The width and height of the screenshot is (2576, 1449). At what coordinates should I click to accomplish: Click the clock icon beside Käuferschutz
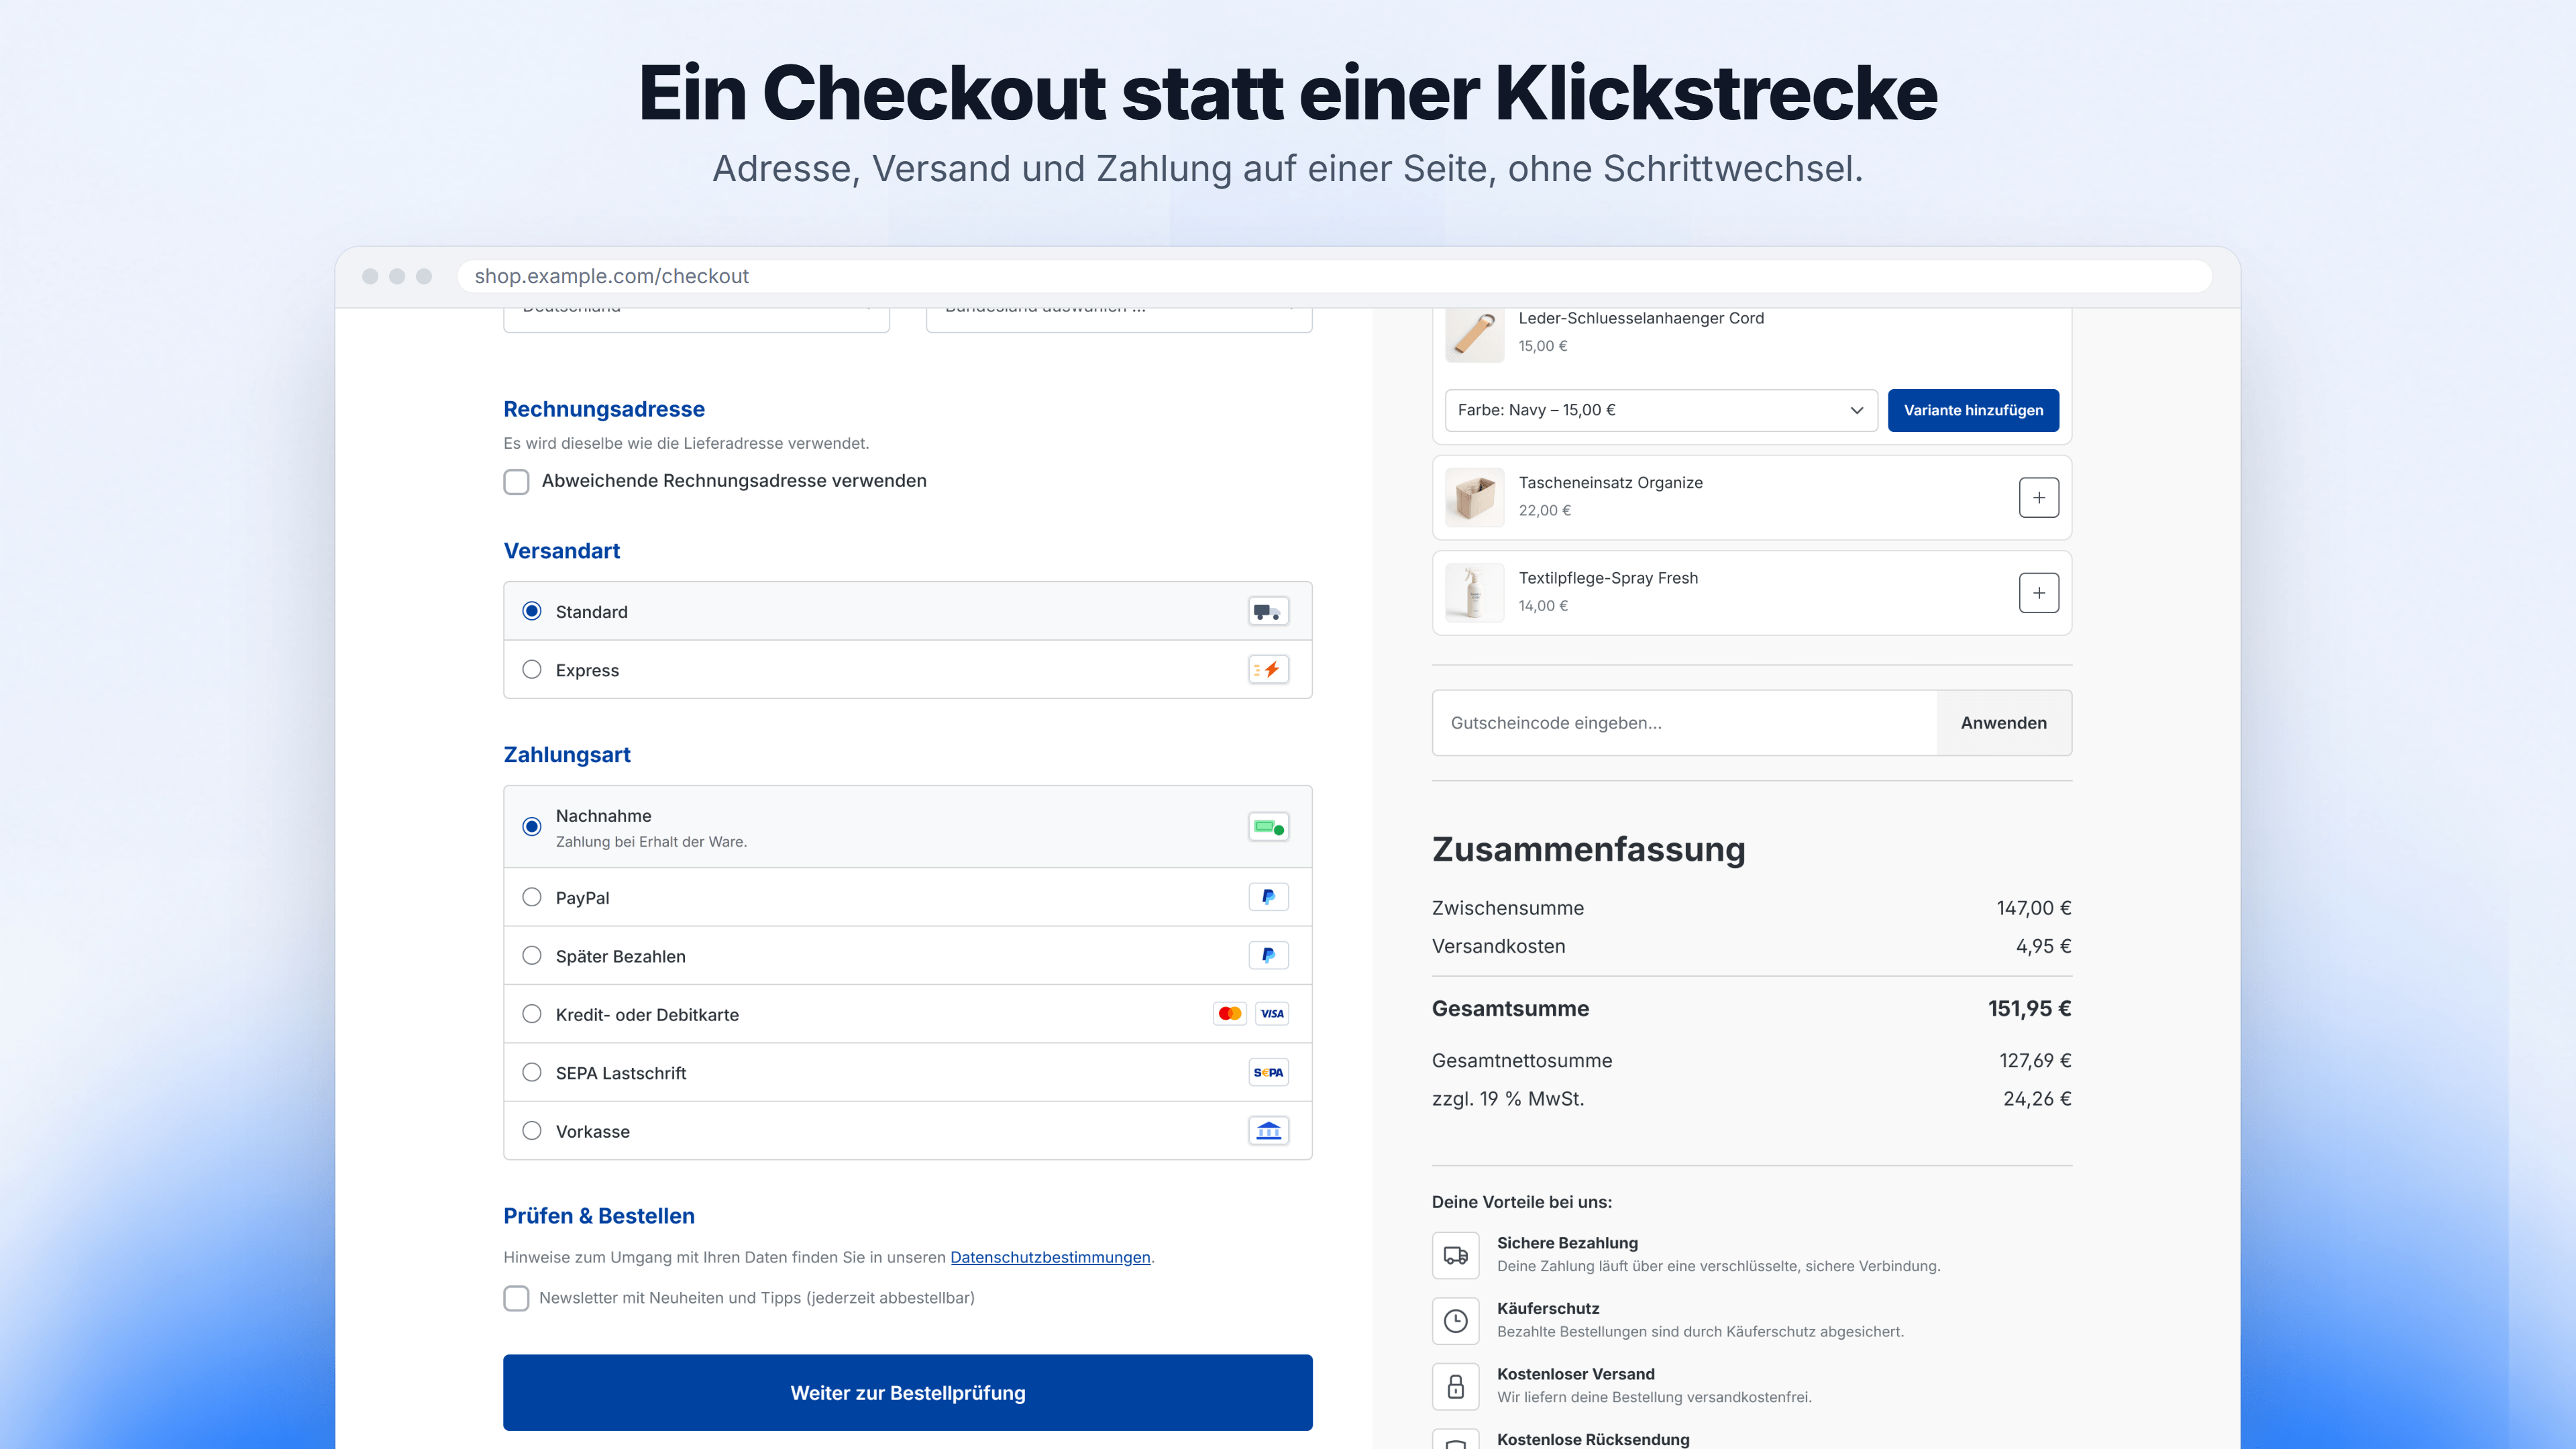point(1455,1321)
